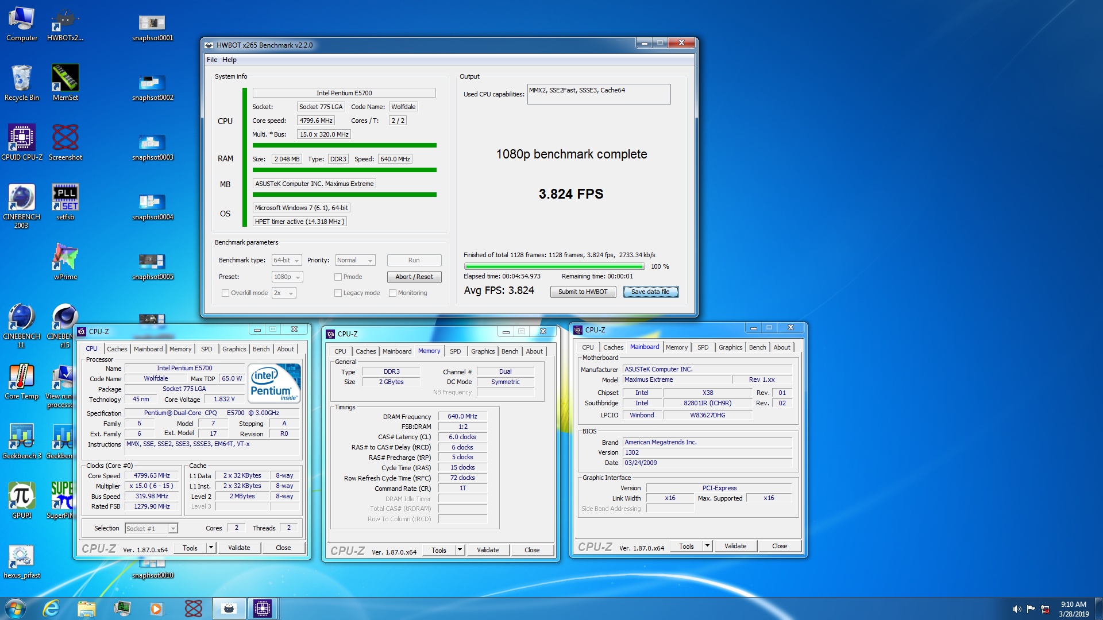Screen dimensions: 1103x620
Task: Open the Preset 1080p dropdown
Action: [x=287, y=277]
